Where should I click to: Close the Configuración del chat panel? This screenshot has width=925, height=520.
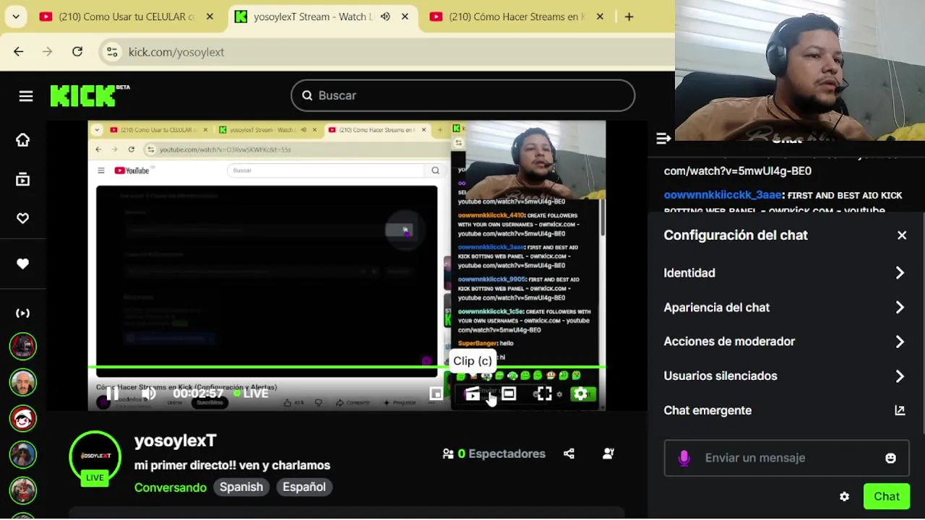pyautogui.click(x=902, y=235)
